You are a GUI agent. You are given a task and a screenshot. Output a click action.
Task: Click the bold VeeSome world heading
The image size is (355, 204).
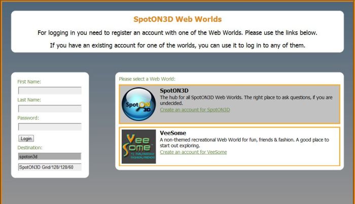coord(173,133)
